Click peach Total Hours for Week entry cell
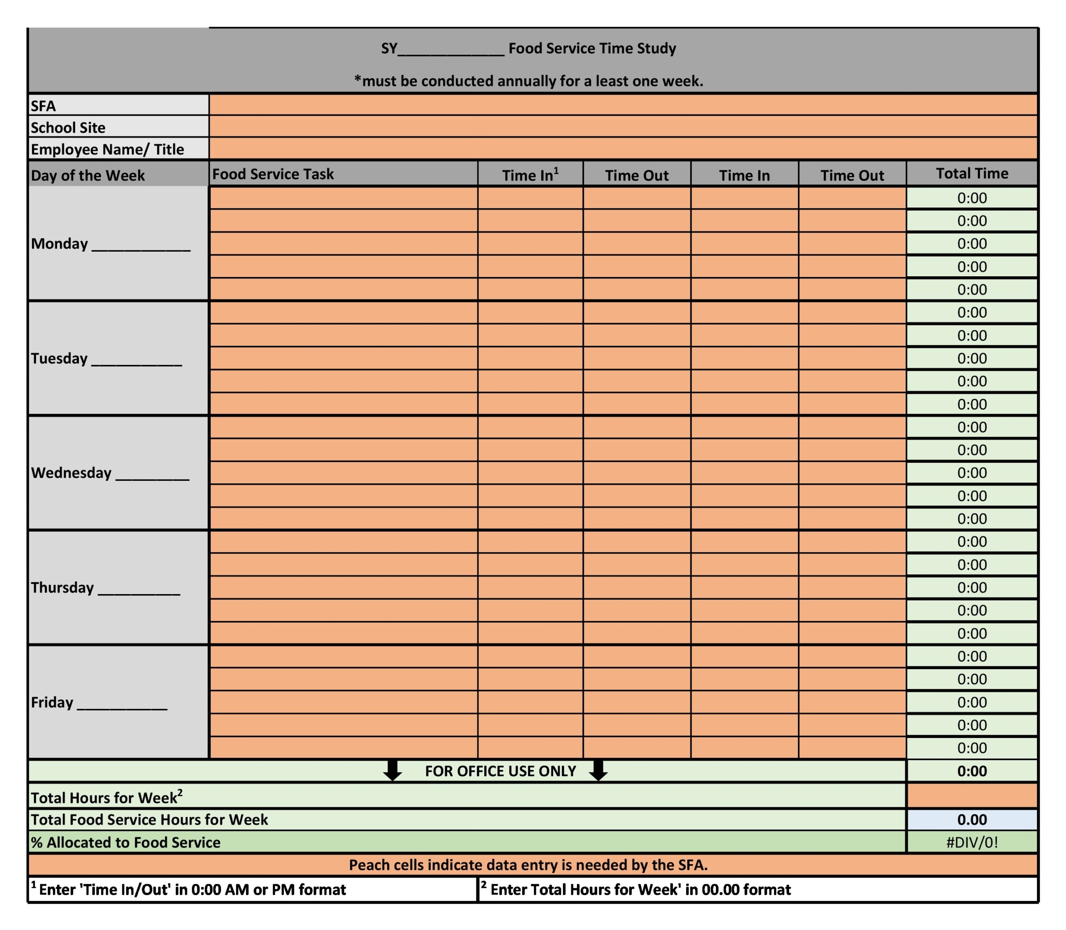 click(x=971, y=795)
